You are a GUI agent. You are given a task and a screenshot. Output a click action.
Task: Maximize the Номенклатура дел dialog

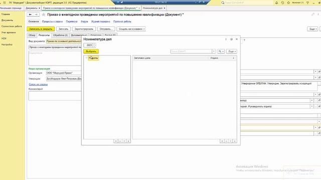[x=231, y=39]
